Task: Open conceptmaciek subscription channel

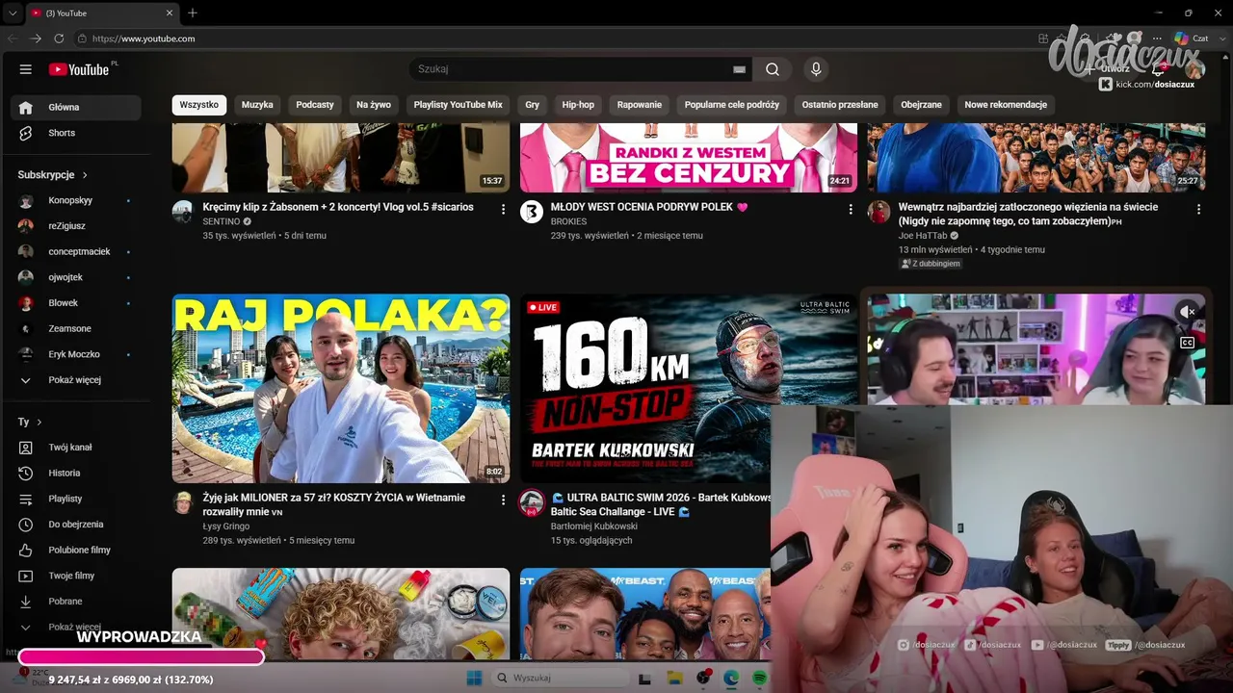Action: (75, 252)
